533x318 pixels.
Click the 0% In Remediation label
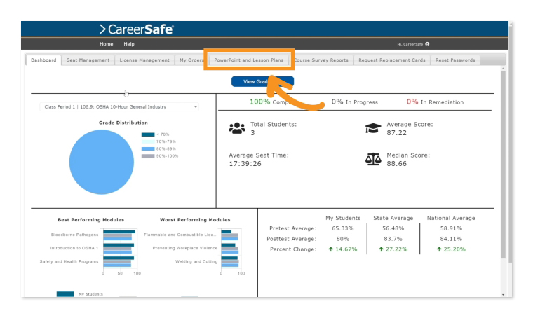tap(435, 102)
